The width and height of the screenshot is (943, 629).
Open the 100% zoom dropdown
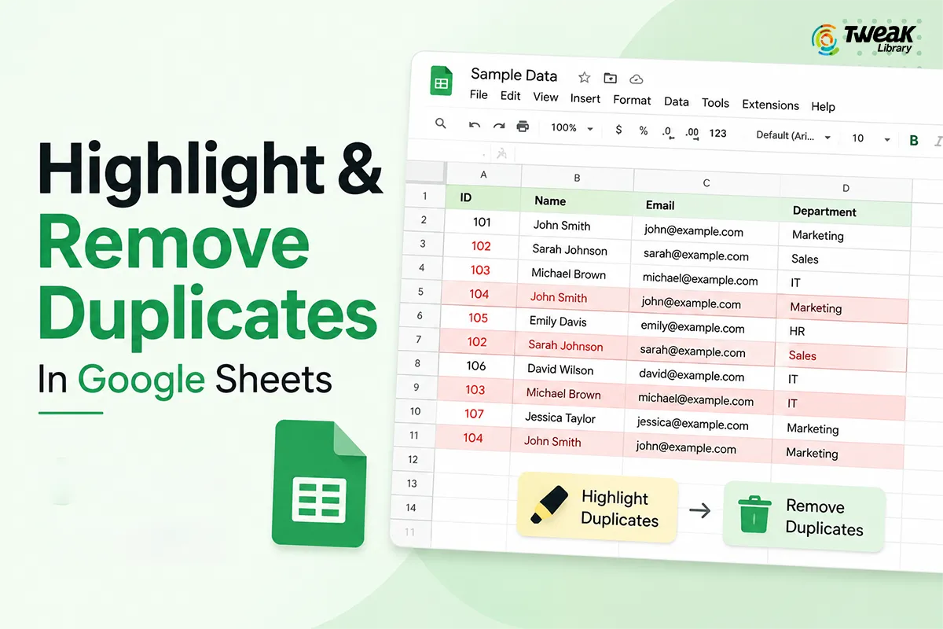(x=571, y=128)
